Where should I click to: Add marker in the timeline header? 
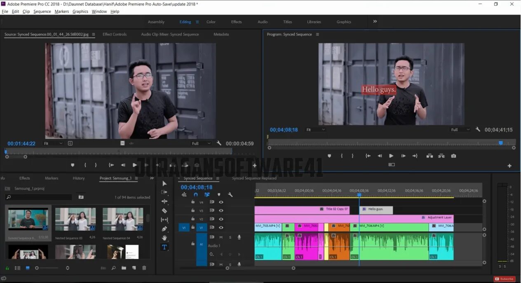pyautogui.click(x=219, y=195)
